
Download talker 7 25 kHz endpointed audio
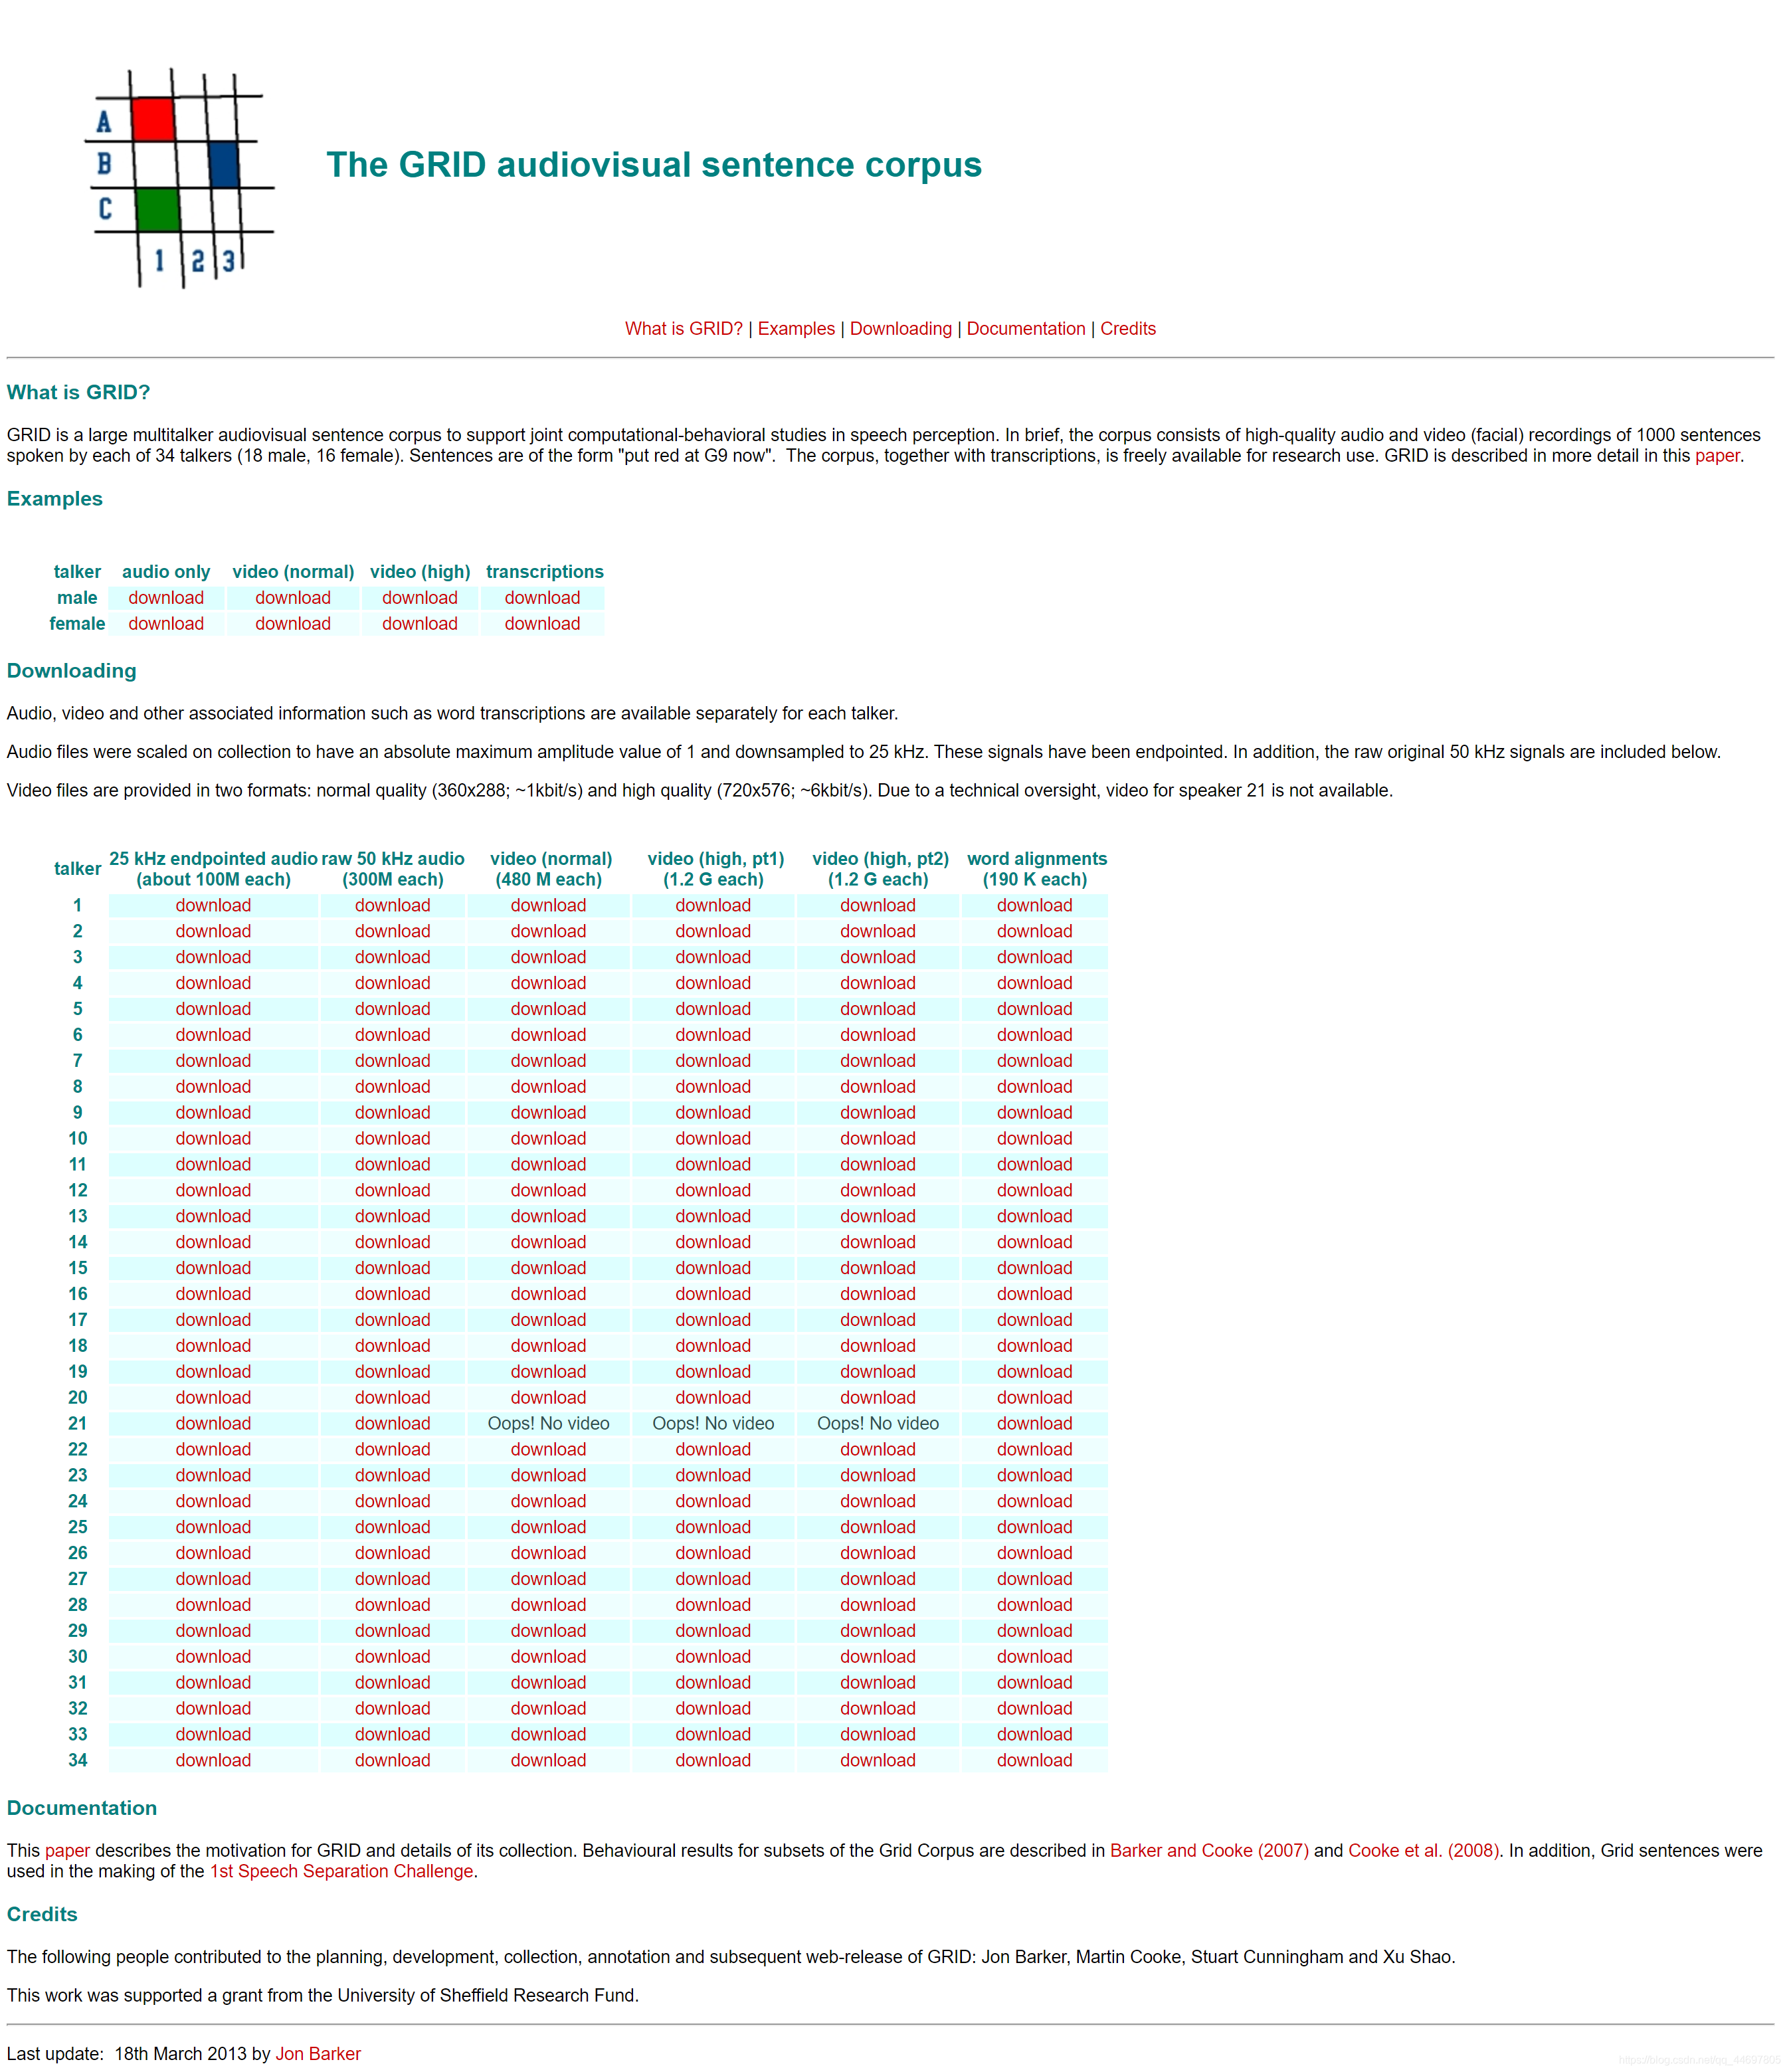click(213, 1061)
